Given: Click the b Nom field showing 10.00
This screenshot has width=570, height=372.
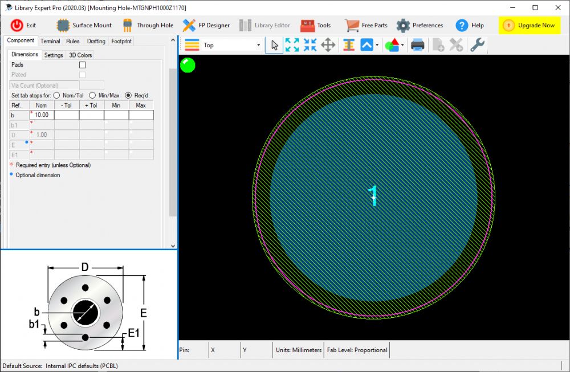Looking at the screenshot, I should pos(42,115).
